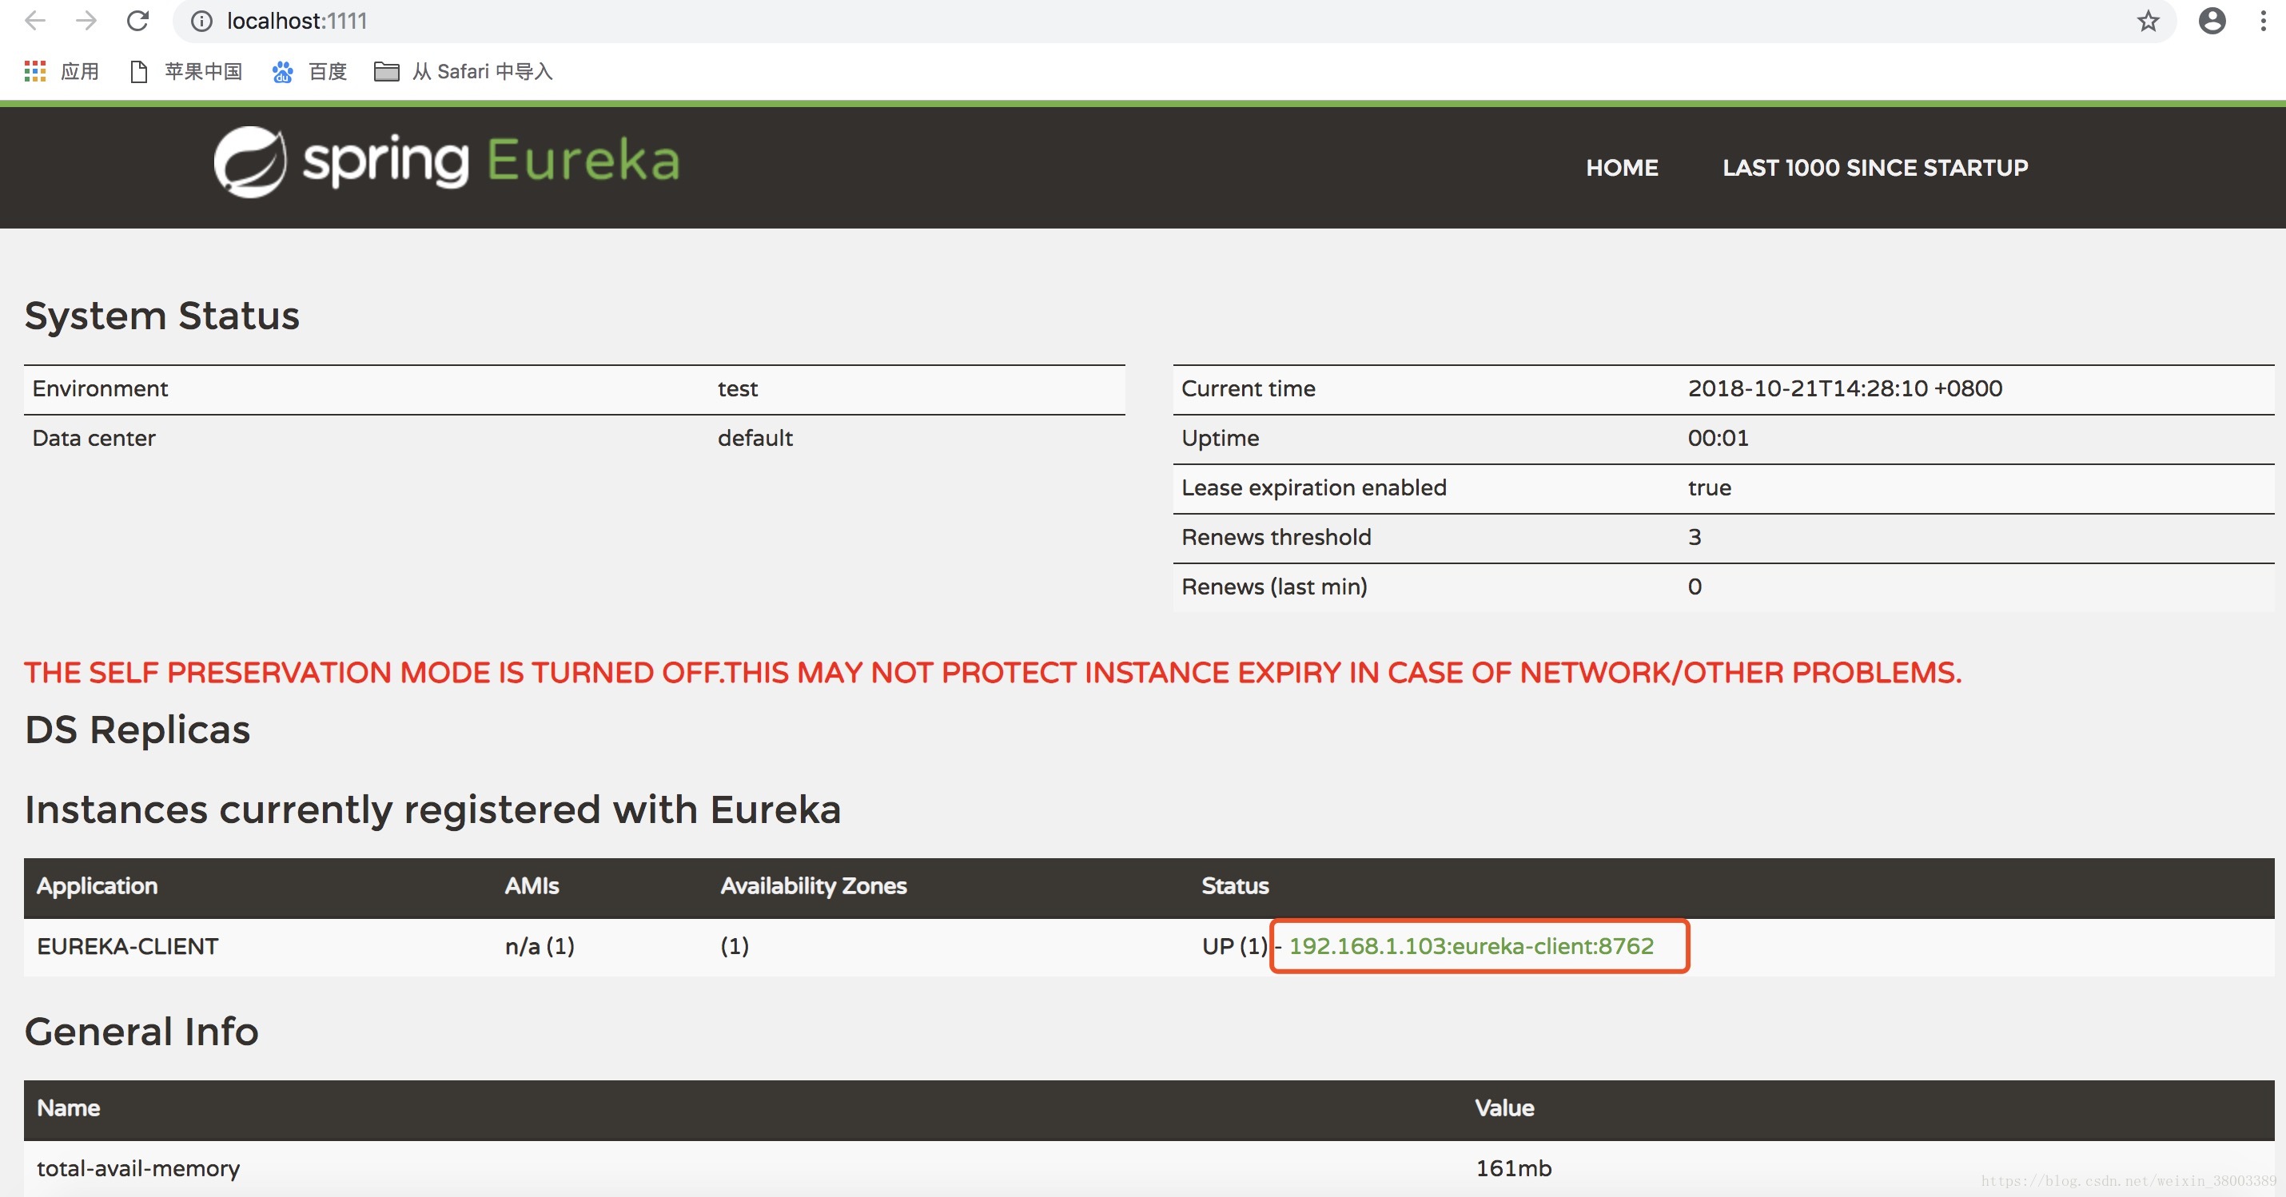Click the site info icon in address bar
2286x1197 pixels.
click(202, 22)
